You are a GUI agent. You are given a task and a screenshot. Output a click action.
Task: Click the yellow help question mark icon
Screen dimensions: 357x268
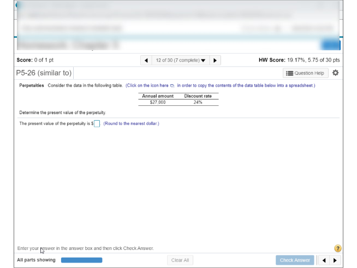(x=338, y=248)
